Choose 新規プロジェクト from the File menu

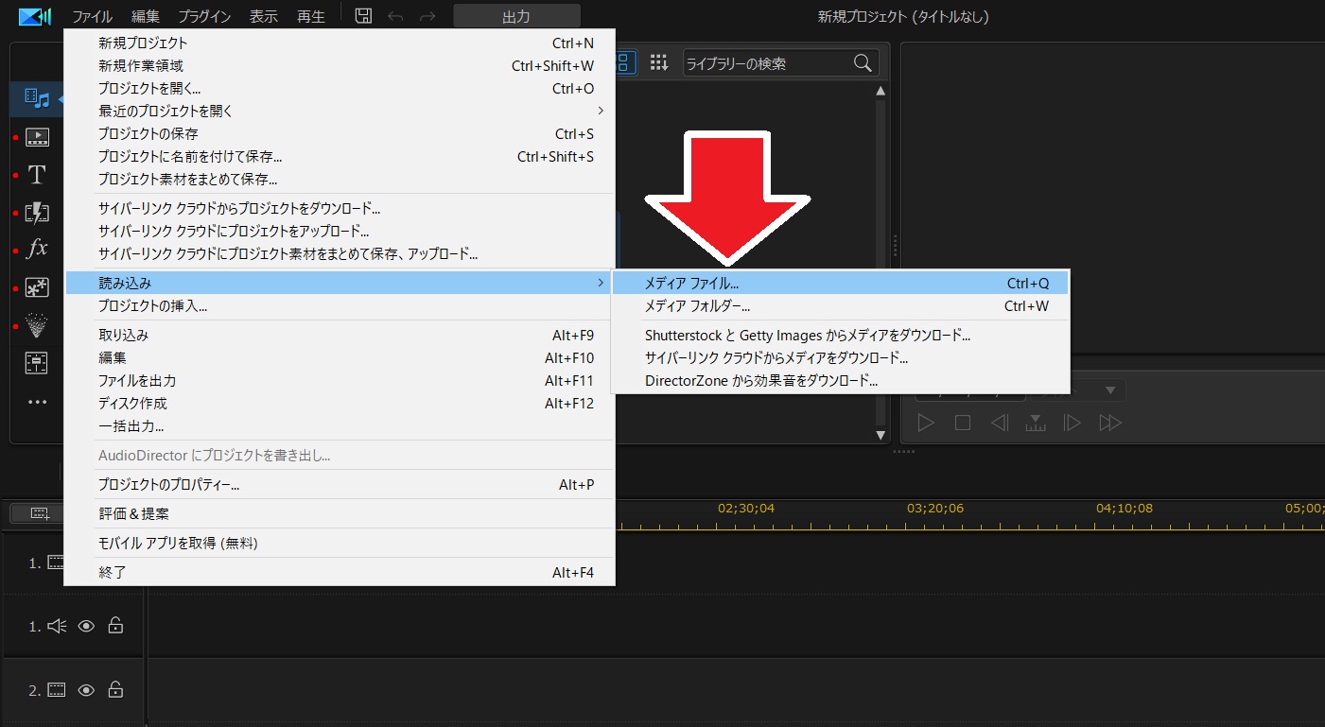tap(340, 43)
